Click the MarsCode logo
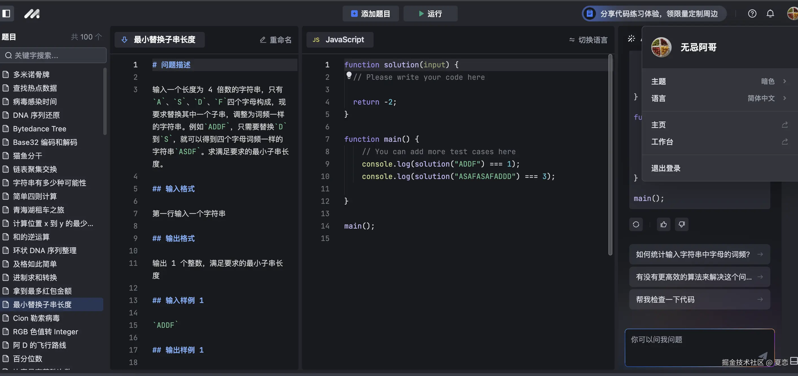The width and height of the screenshot is (798, 376). pyautogui.click(x=32, y=14)
